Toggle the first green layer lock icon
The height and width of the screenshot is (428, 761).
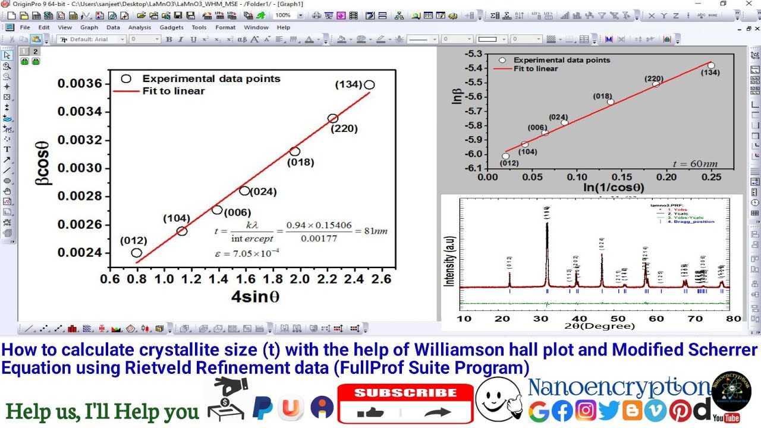[x=25, y=61]
